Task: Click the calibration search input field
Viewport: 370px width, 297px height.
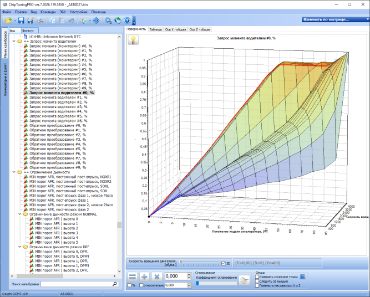Action: [x=77, y=284]
